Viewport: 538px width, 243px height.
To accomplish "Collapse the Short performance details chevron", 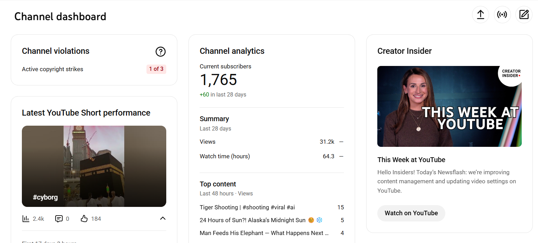I will (x=162, y=218).
